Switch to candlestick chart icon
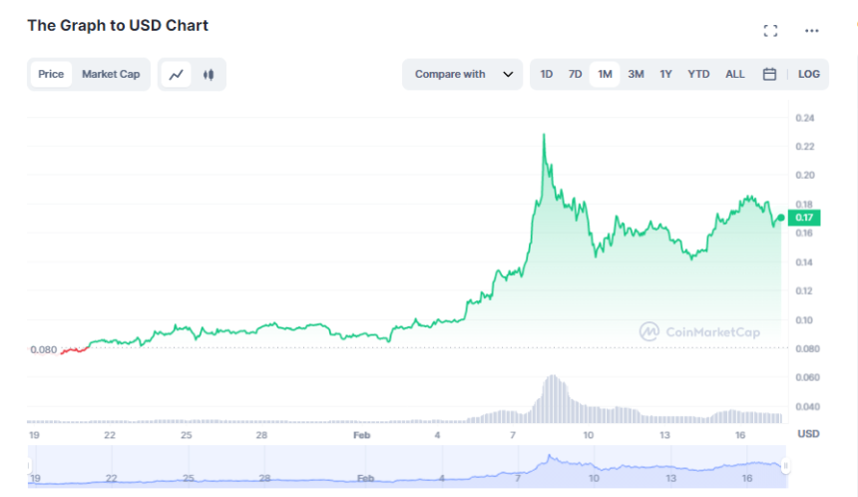Screen dimensions: 858x497 click(208, 75)
